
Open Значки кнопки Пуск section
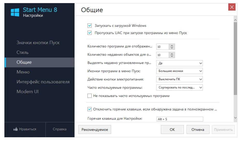coord(39,43)
